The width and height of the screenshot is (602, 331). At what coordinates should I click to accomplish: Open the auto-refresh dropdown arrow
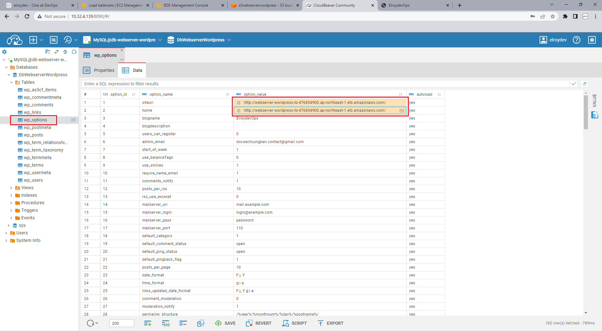tap(97, 323)
